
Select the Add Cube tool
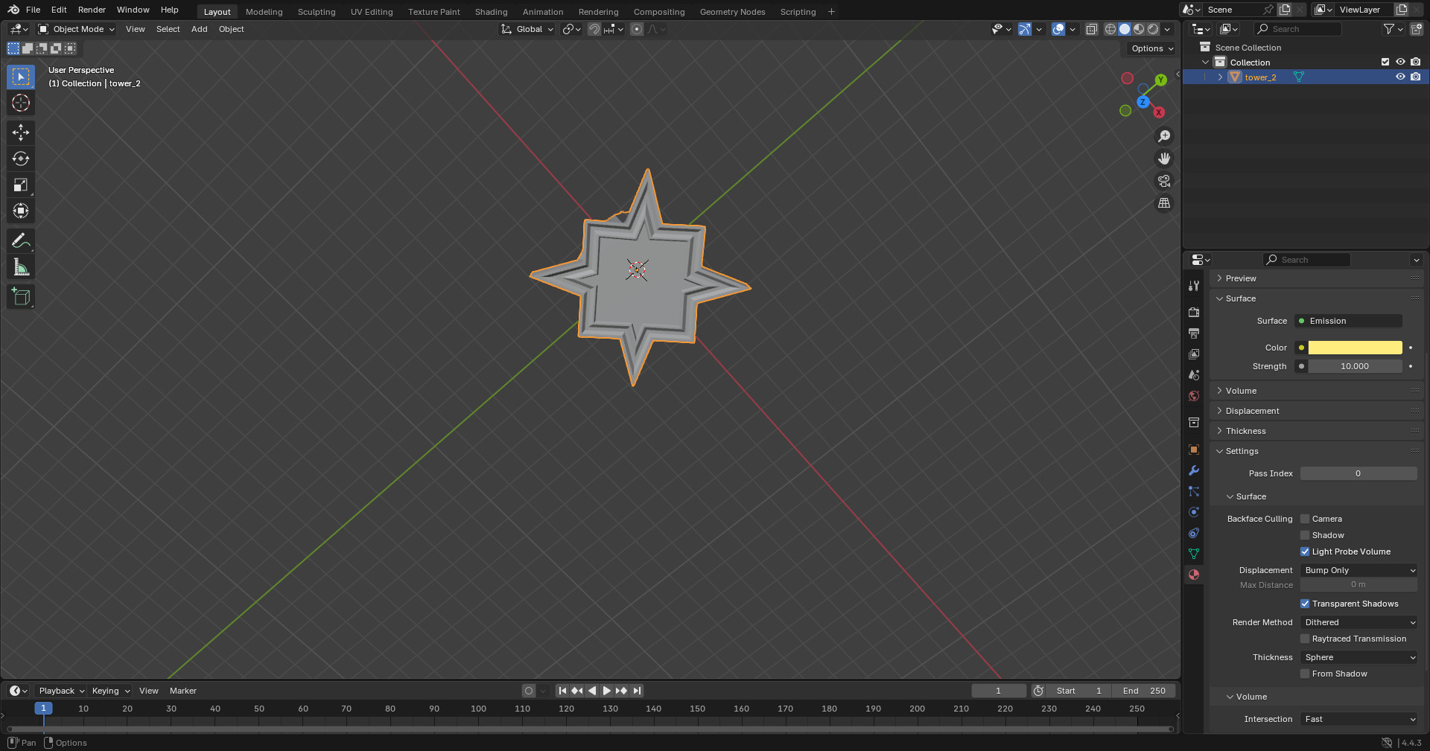click(21, 296)
